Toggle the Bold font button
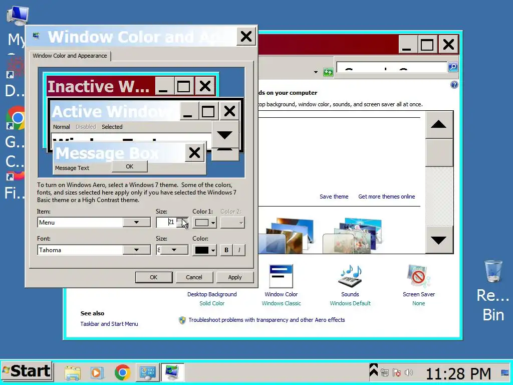This screenshot has width=513, height=385. coord(226,250)
